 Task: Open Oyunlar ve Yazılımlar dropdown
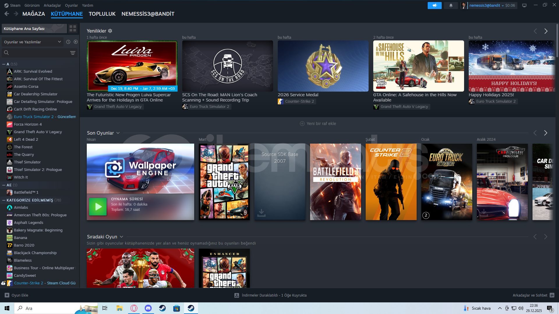[x=32, y=42]
